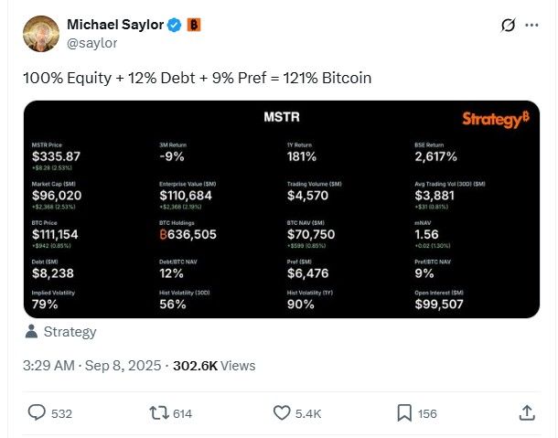Click the Michael Saylor display name
Screen dimensions: 558x438
point(115,25)
